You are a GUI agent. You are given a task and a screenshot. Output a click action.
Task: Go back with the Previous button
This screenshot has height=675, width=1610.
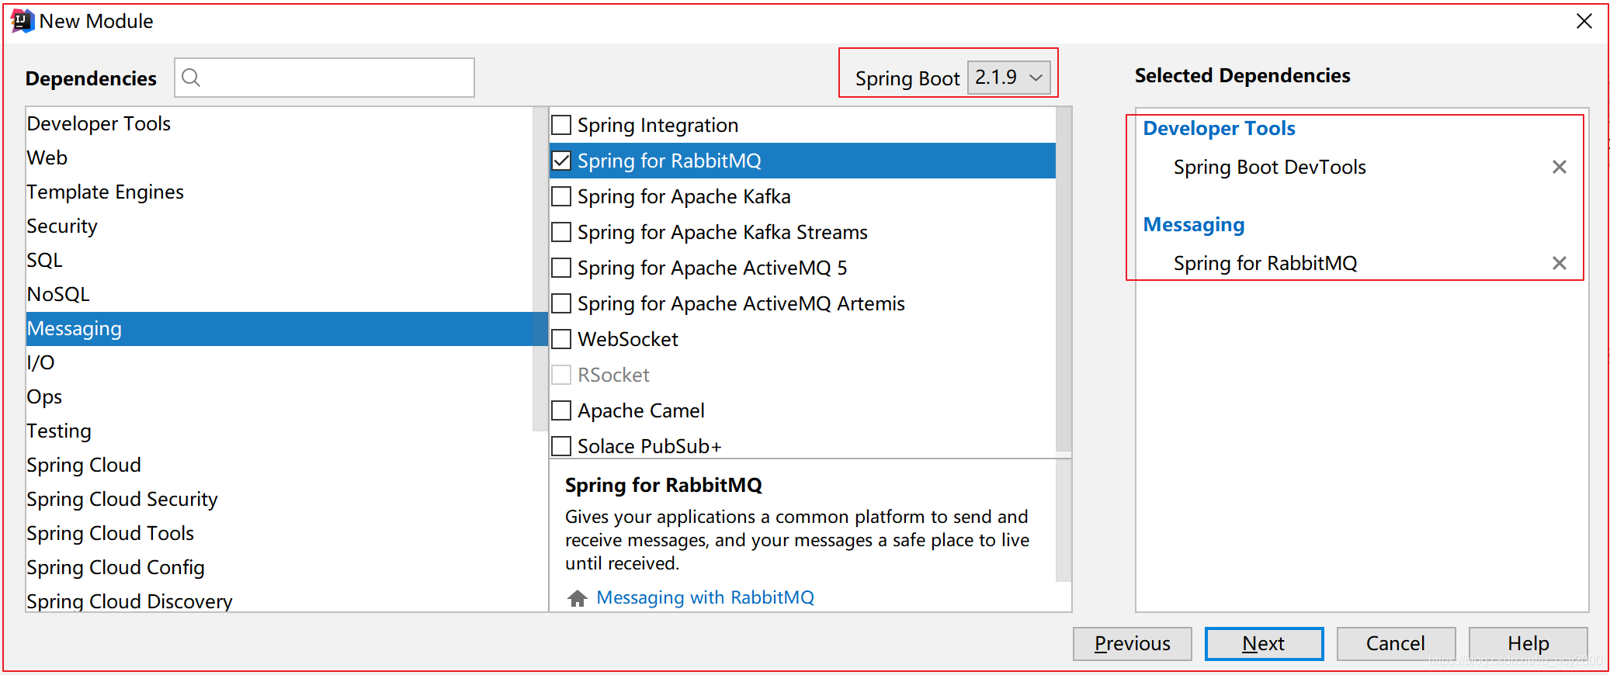[x=1133, y=644]
